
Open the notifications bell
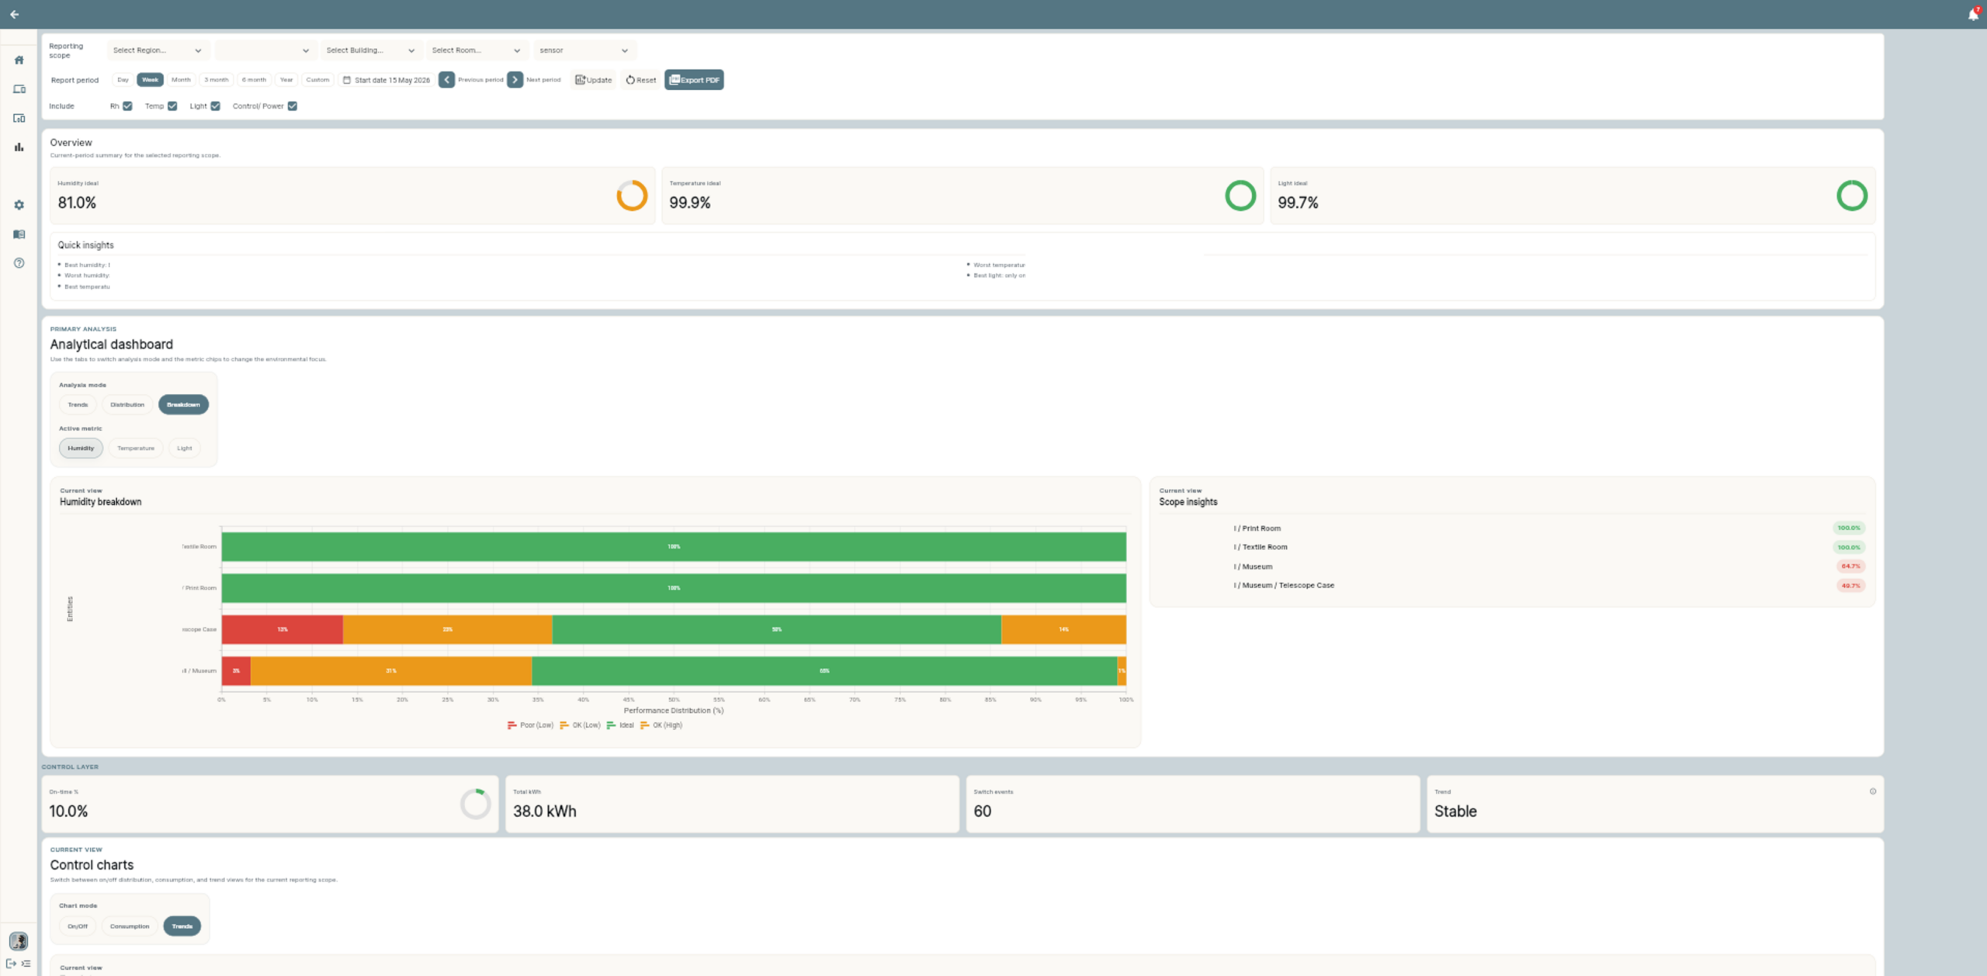[1973, 14]
